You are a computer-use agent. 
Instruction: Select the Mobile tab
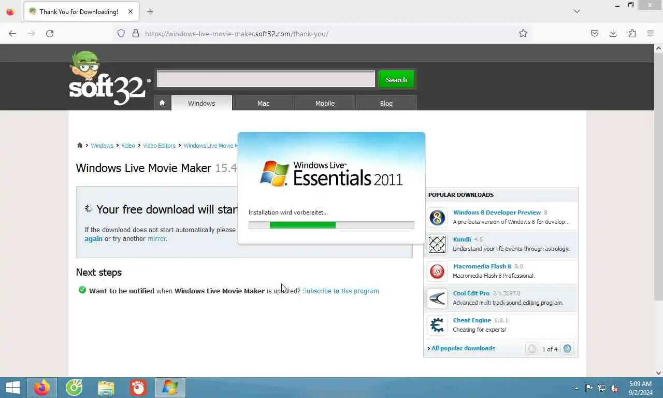(x=325, y=103)
